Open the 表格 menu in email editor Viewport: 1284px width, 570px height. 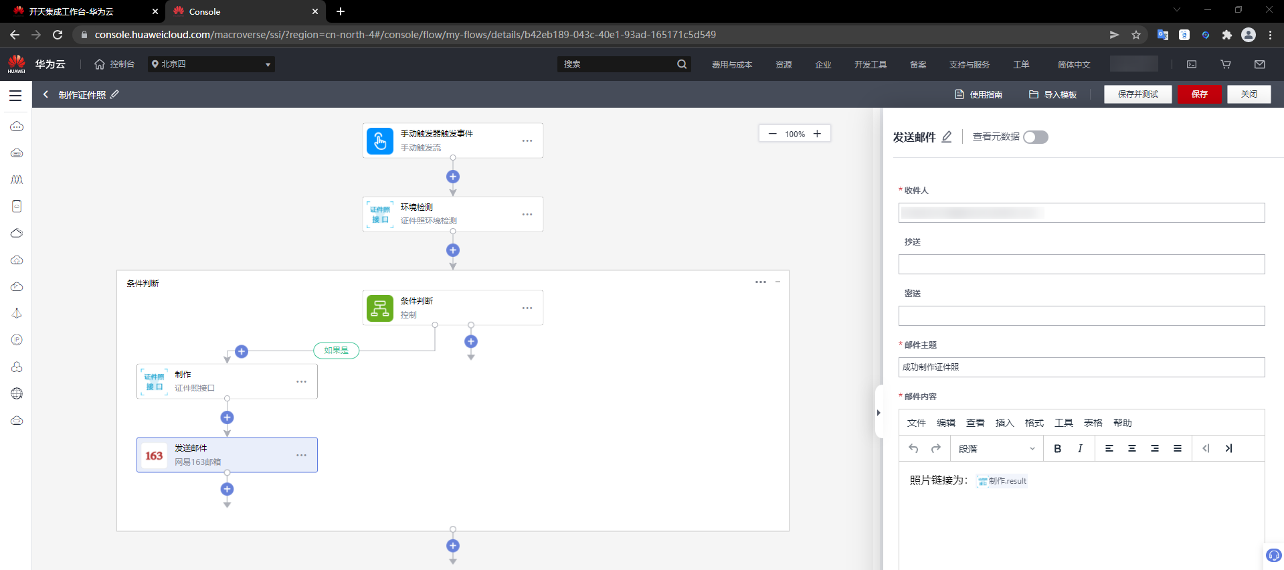(x=1093, y=423)
